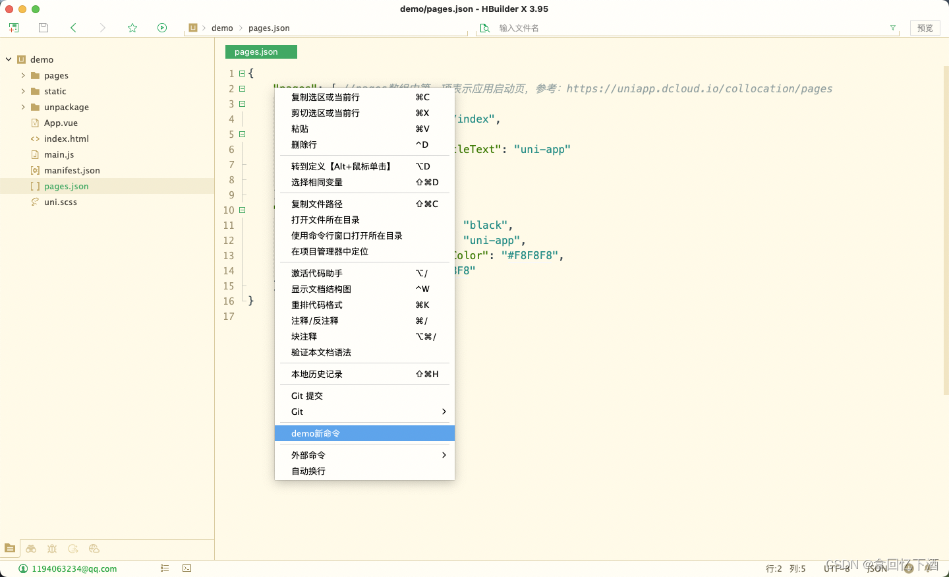The image size is (949, 577).
Task: Expand the static folder
Action: pos(23,91)
